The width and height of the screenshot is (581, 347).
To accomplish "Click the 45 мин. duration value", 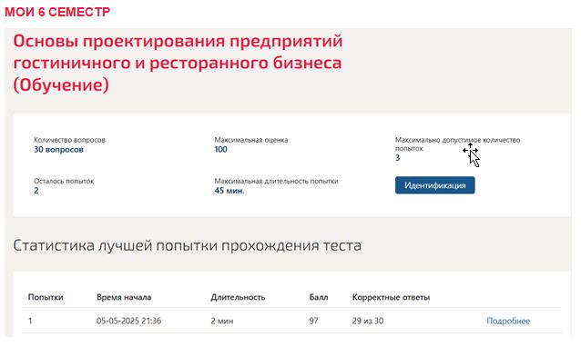I will (229, 191).
